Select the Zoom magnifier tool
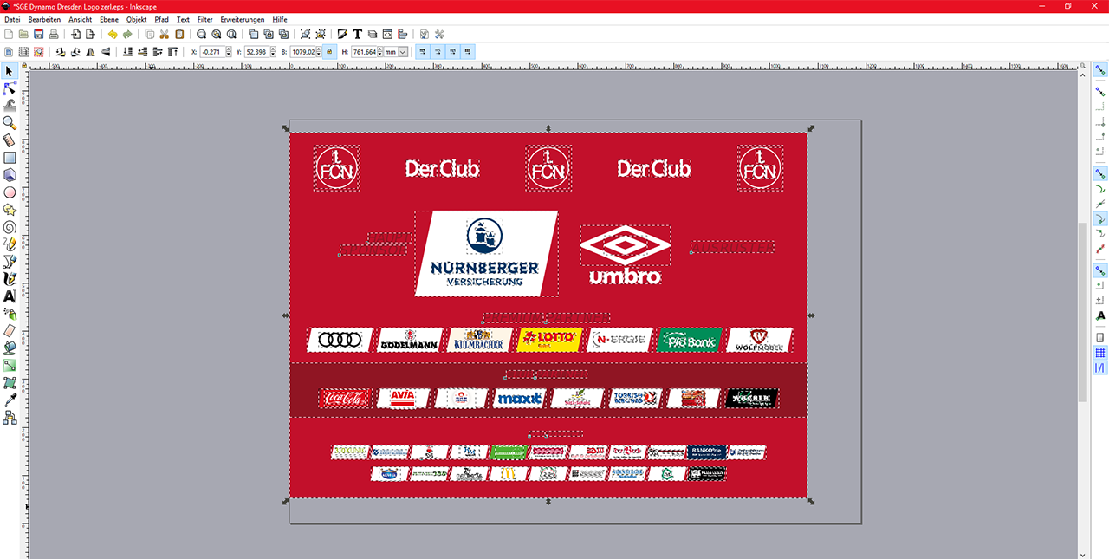Screen dimensions: 1109x559 point(10,123)
